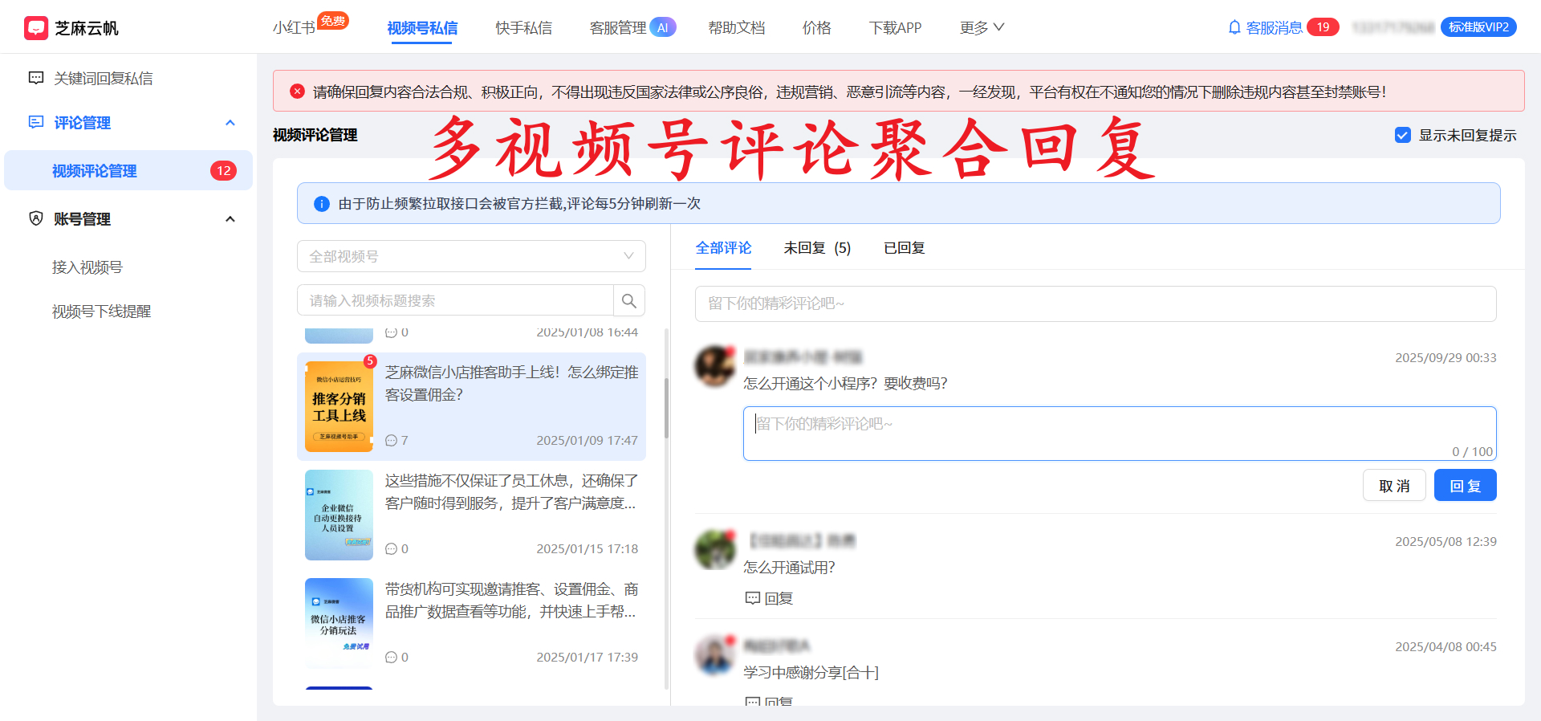
Task: Click the timestamp 2025/04/08 00:45
Action: [1445, 646]
